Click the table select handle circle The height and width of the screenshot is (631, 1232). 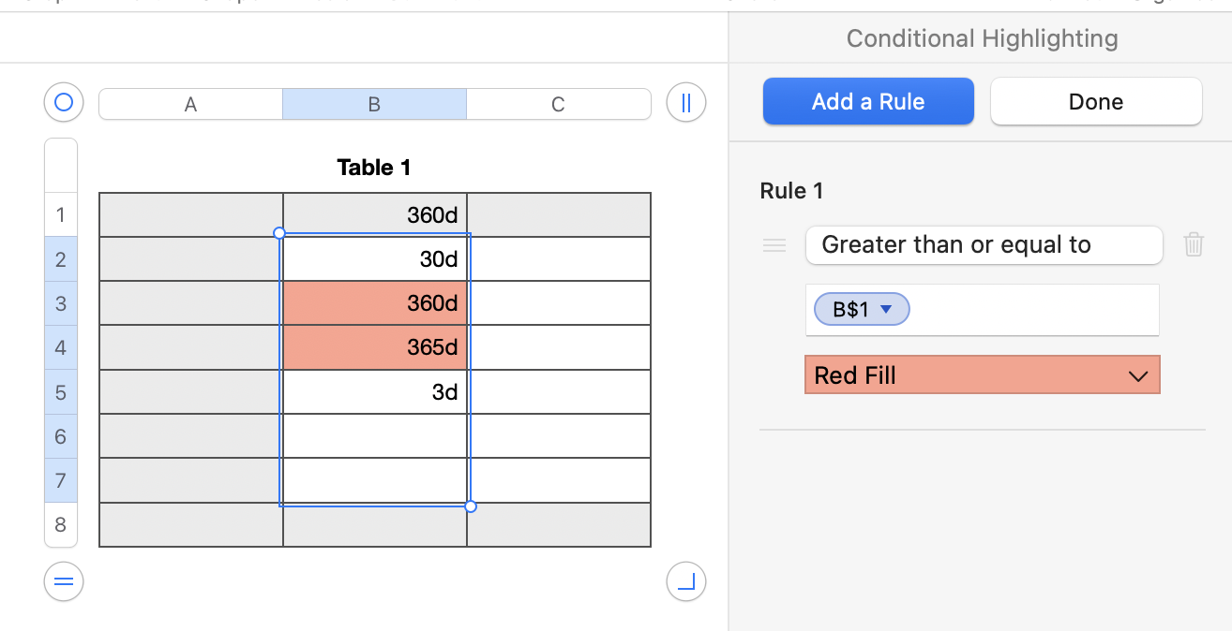(64, 102)
